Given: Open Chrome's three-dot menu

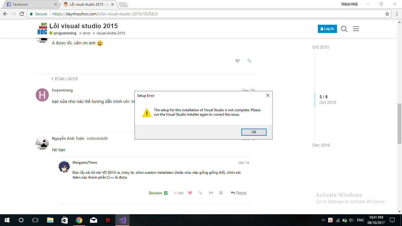Looking at the screenshot, I should pyautogui.click(x=396, y=14).
